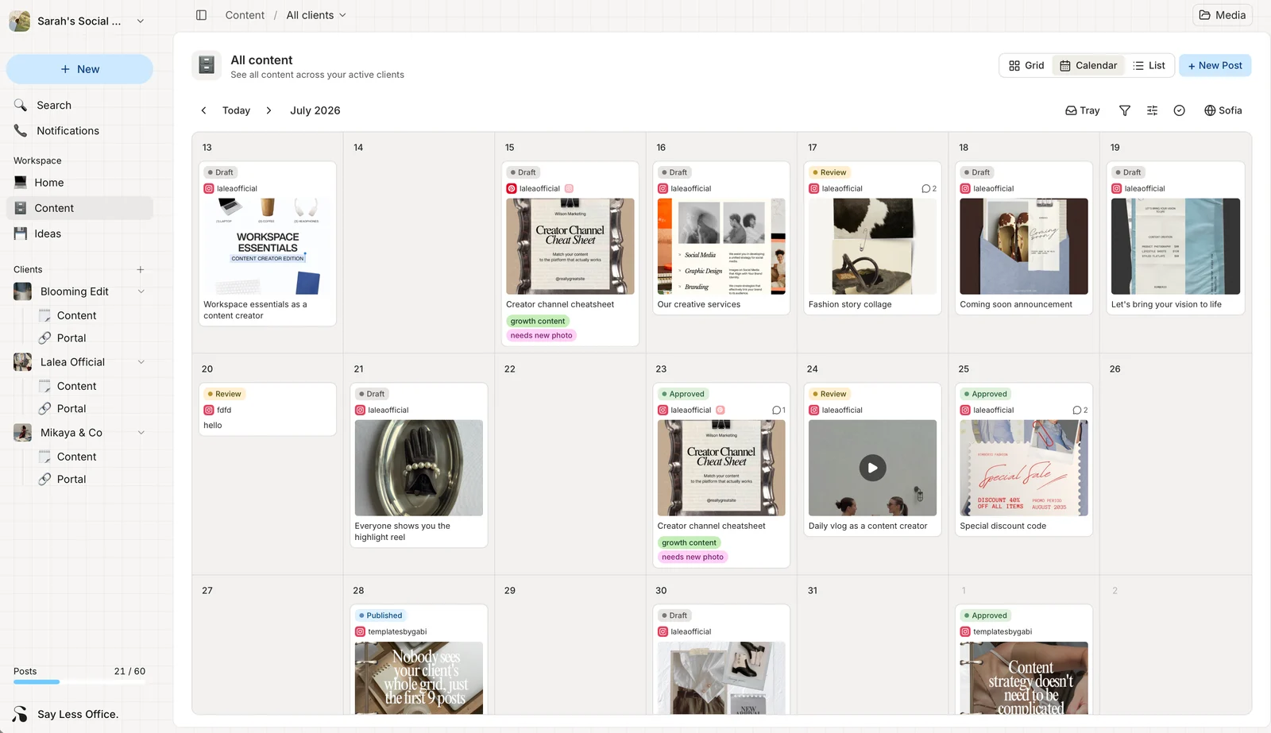Open the Media library button
1271x733 pixels.
coord(1222,15)
